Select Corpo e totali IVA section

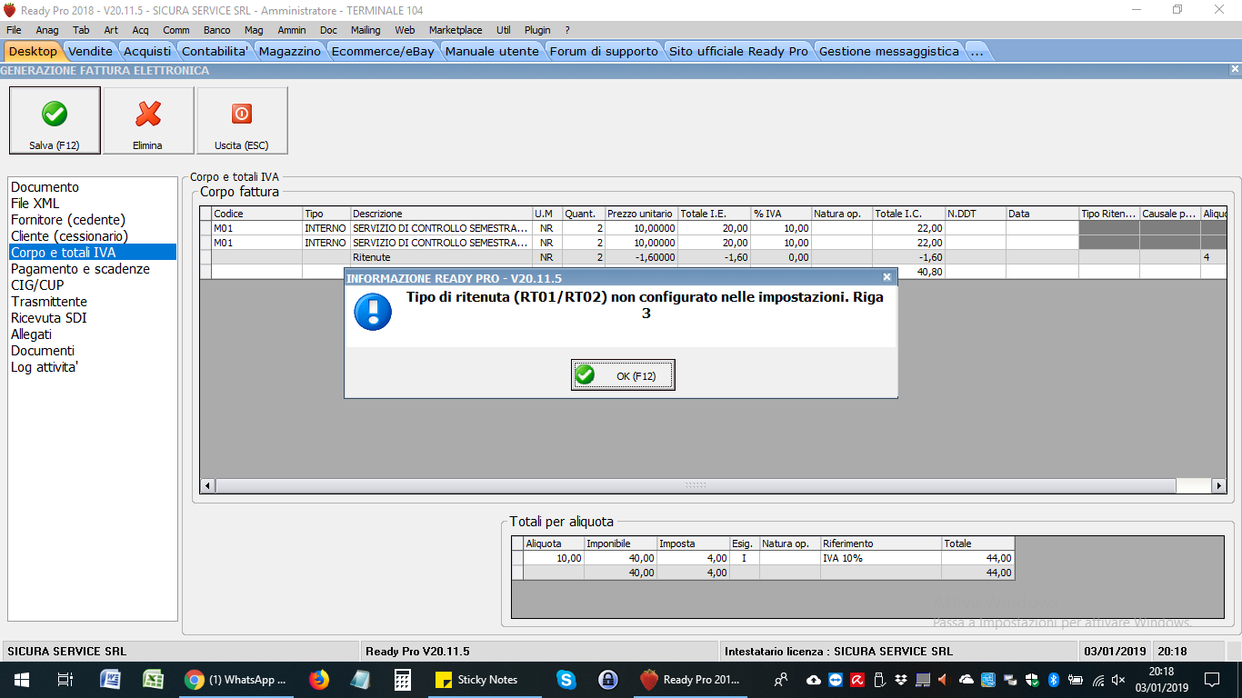tap(93, 253)
